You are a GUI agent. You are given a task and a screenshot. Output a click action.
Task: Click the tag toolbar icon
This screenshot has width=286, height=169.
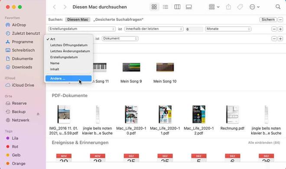240,7
